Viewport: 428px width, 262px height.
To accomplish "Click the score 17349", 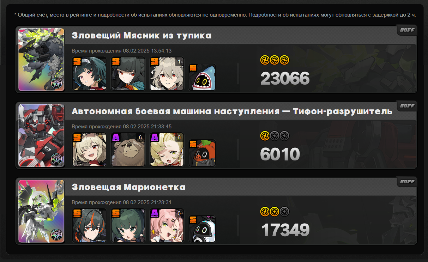I will [285, 230].
